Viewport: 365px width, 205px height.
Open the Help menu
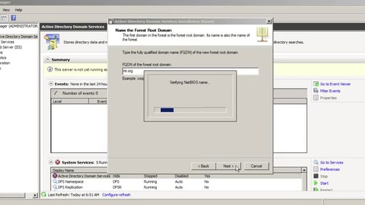click(x=18, y=10)
